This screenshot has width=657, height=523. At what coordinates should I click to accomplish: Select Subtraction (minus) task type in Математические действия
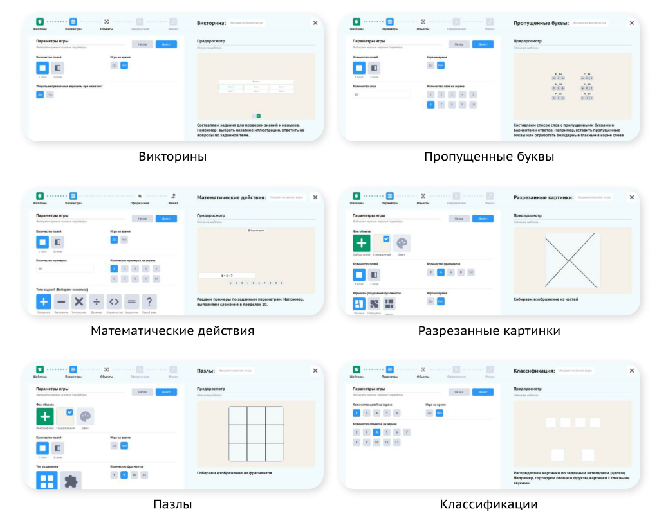click(61, 302)
